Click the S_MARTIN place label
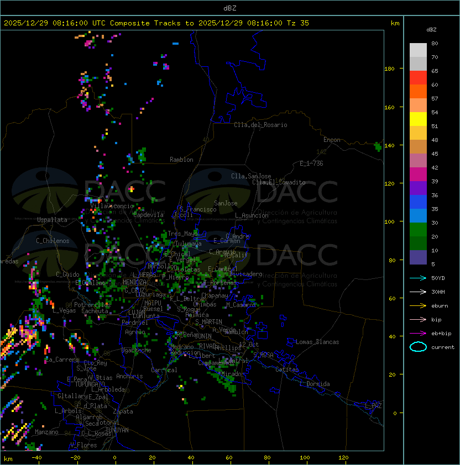Viewport: 460px width, 465px height. pyautogui.click(x=208, y=322)
